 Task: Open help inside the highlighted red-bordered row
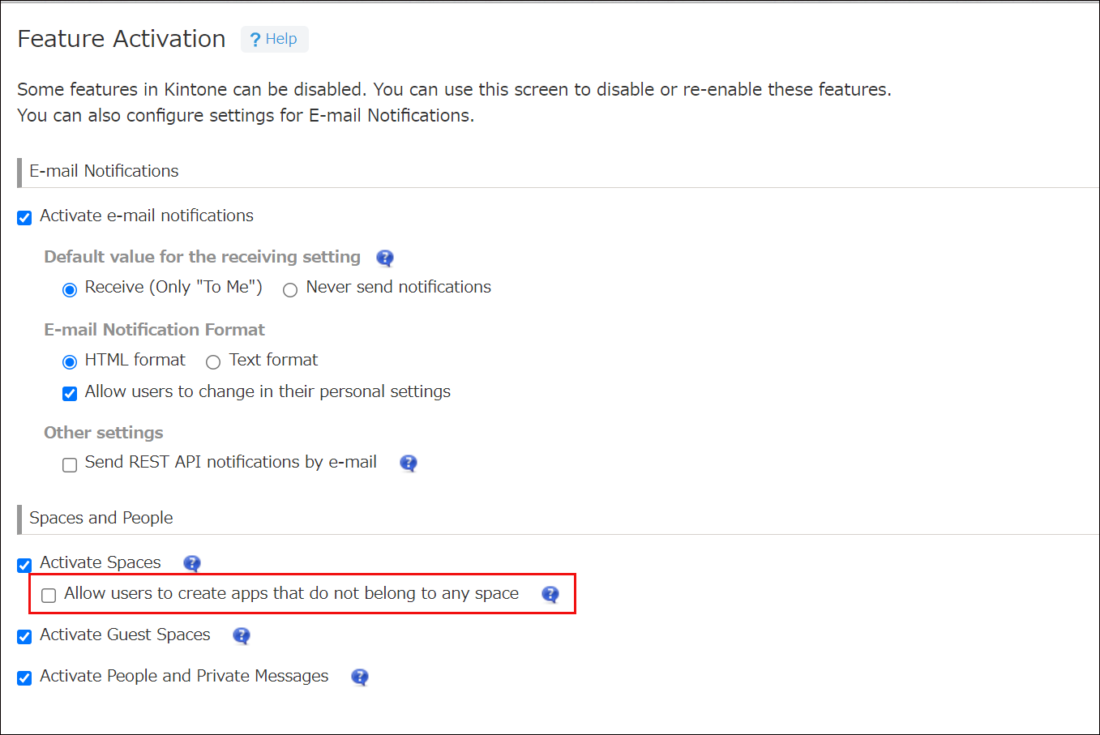pyautogui.click(x=550, y=594)
